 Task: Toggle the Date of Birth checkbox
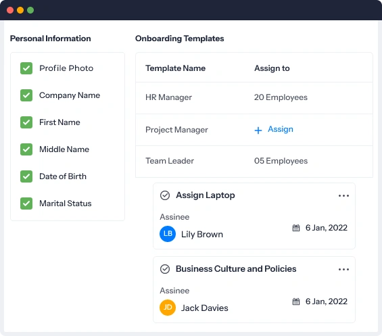[26, 176]
